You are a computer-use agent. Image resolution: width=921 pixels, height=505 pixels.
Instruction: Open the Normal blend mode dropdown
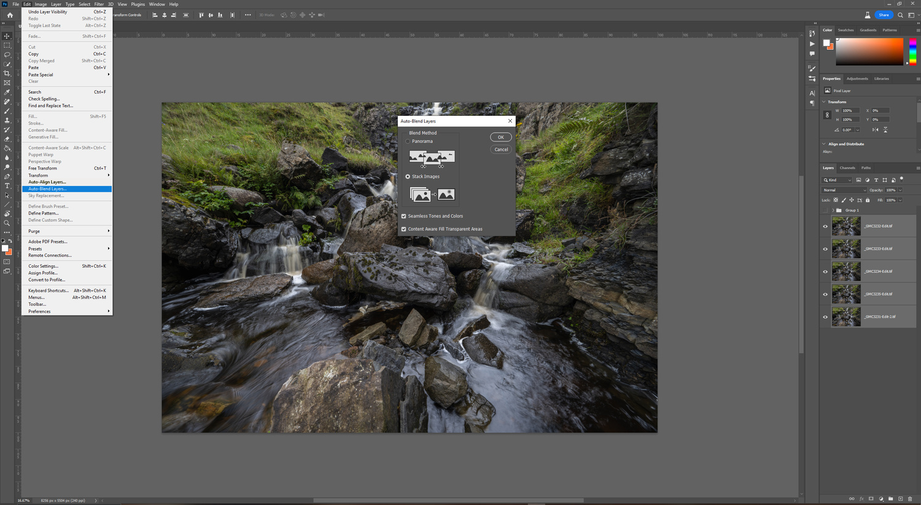(844, 190)
